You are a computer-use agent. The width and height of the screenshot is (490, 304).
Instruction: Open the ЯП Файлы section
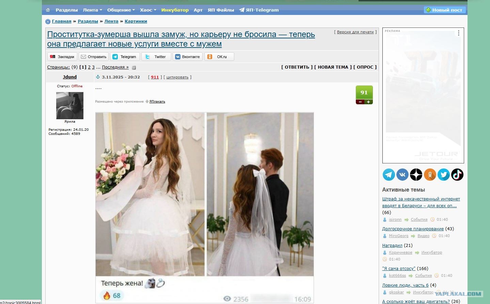(x=221, y=10)
